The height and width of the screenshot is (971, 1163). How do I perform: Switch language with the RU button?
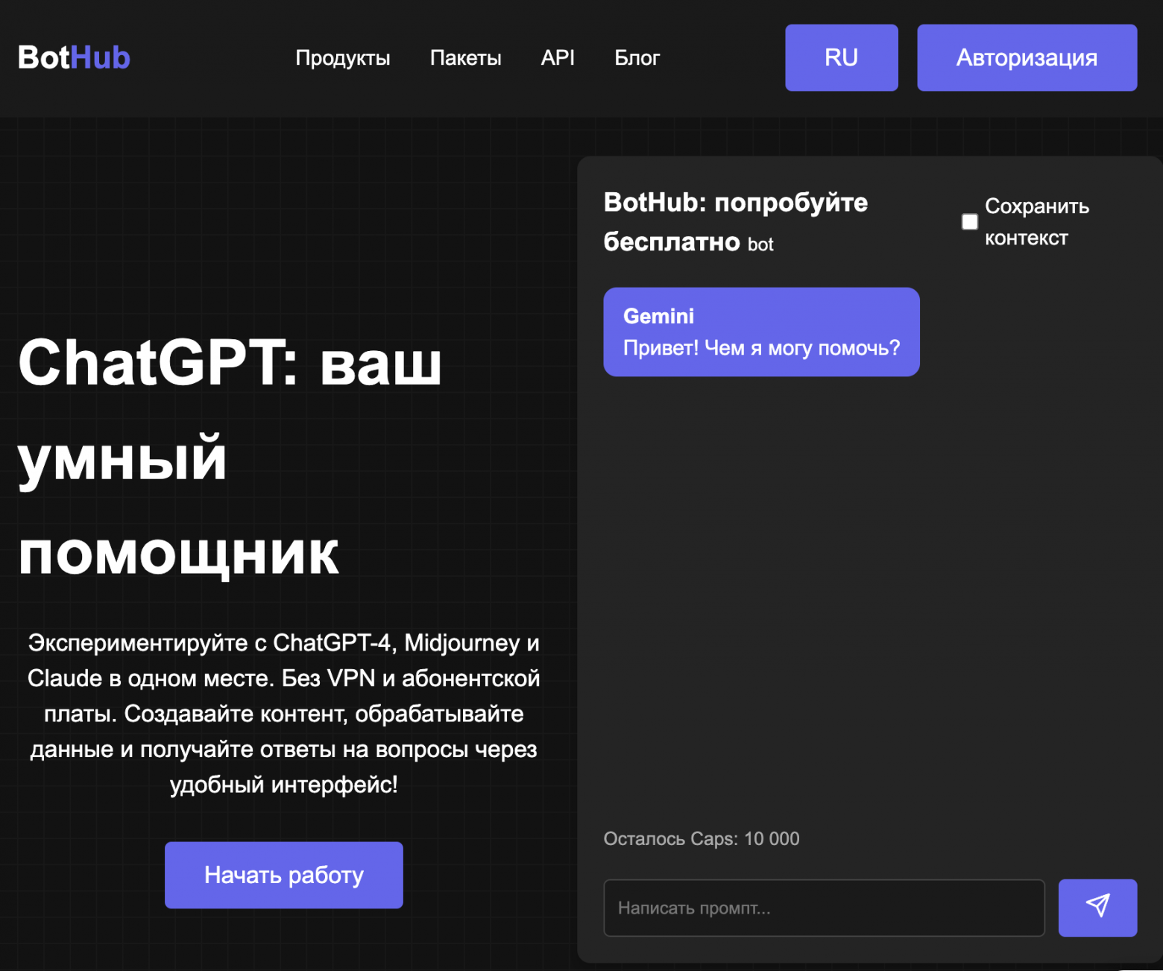click(841, 57)
